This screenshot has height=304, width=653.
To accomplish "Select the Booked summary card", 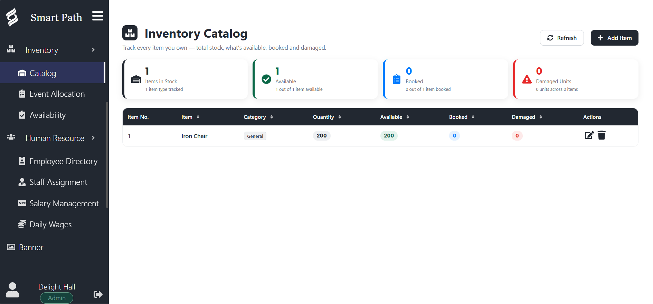I will (x=446, y=79).
